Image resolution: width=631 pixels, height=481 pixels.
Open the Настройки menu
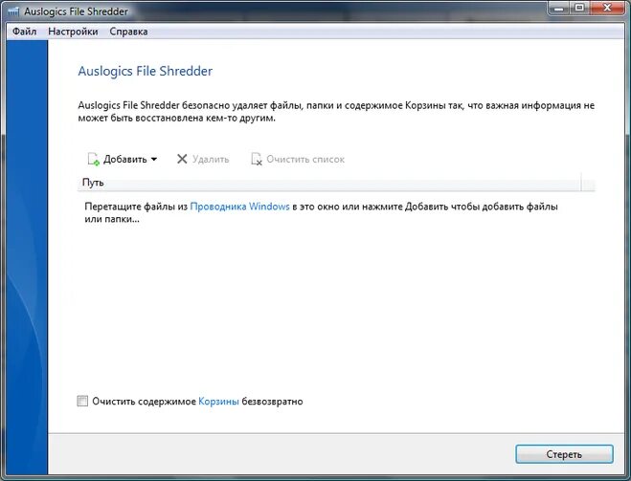click(73, 32)
